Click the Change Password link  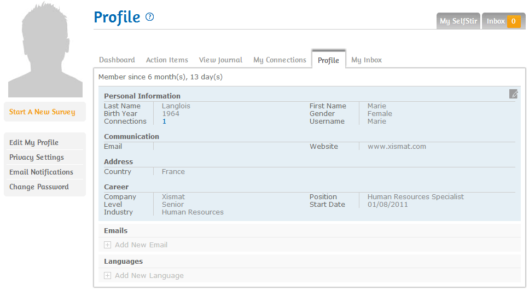39,187
